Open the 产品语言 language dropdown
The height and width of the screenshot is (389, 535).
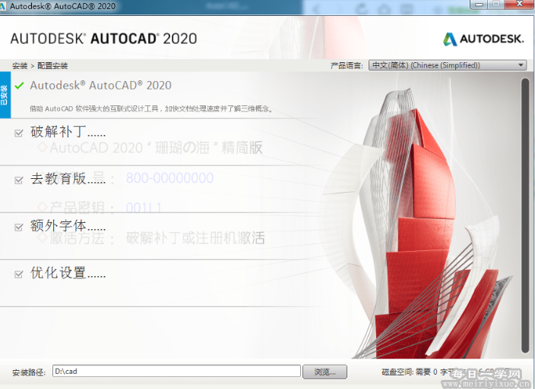point(448,65)
